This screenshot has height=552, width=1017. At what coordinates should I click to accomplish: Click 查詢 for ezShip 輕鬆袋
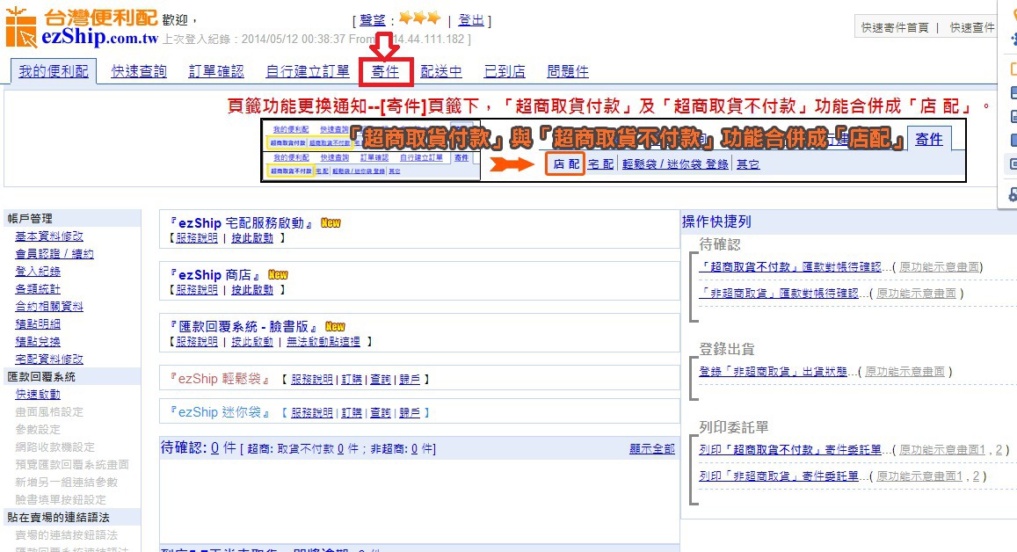tap(381, 380)
